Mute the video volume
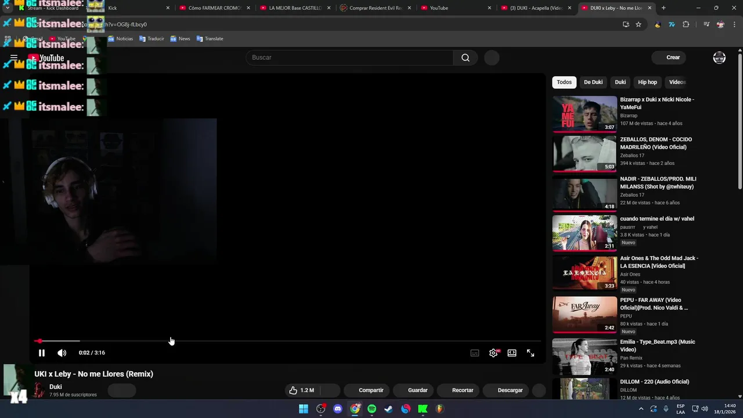This screenshot has width=743, height=418. point(62,353)
